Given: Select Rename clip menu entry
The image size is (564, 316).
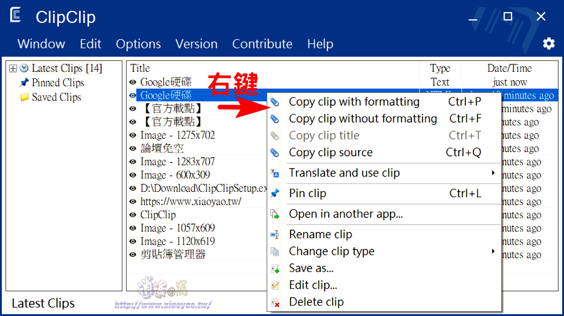Looking at the screenshot, I should tap(384, 234).
